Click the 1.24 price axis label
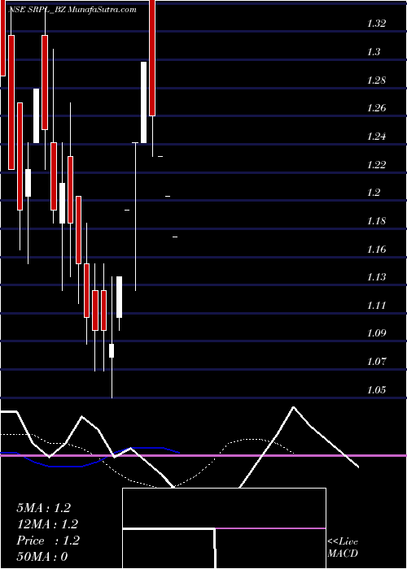 pyautogui.click(x=376, y=137)
